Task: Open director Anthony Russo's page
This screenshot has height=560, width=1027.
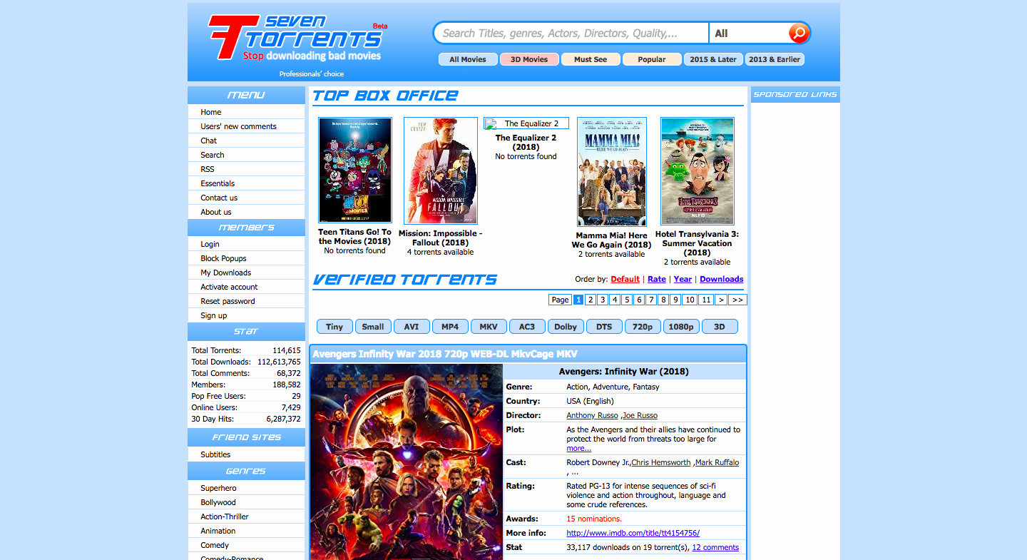Action: 593,415
